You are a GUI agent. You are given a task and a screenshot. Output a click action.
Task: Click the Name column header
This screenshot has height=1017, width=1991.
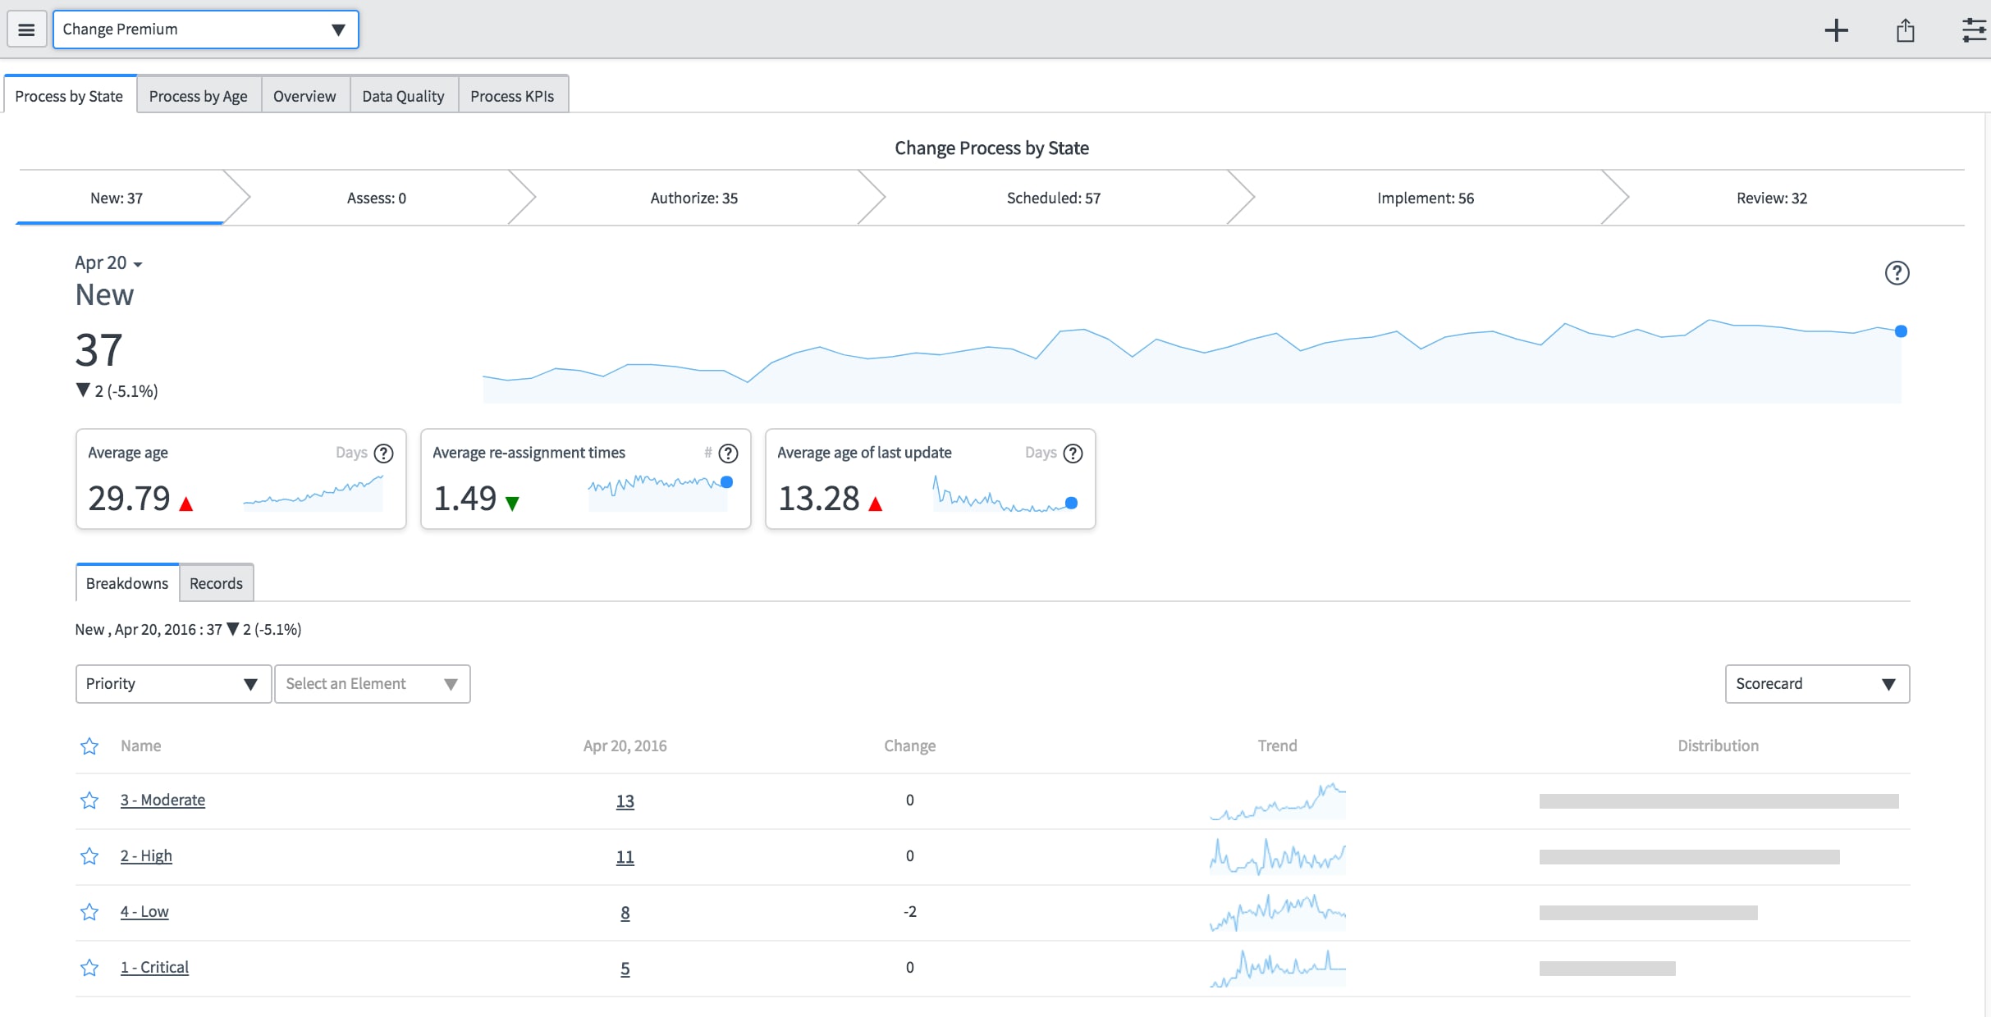pos(141,746)
